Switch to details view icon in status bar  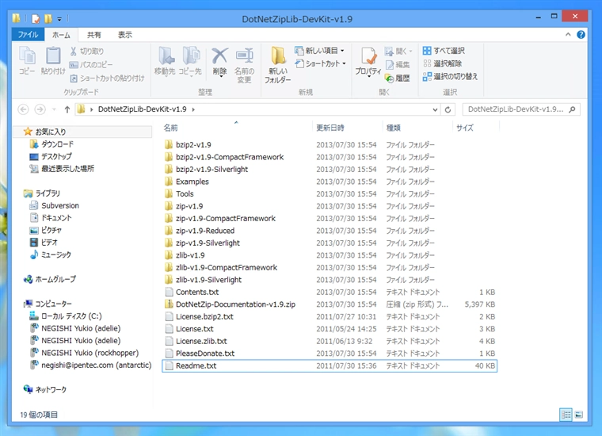pyautogui.click(x=566, y=415)
